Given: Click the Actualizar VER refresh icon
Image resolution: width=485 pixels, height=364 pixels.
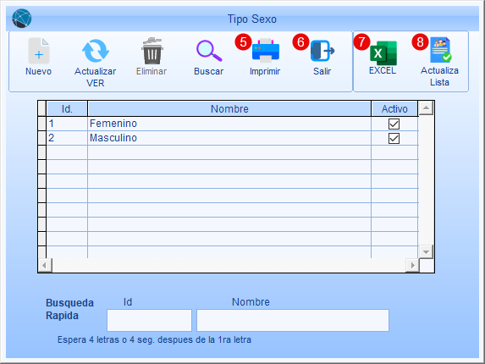Looking at the screenshot, I should (x=96, y=51).
